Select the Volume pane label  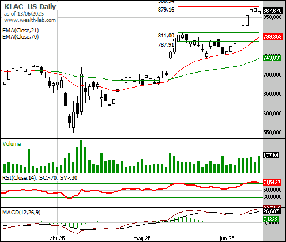(12, 144)
